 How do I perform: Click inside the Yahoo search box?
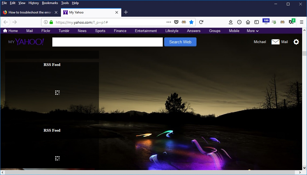tap(107, 42)
